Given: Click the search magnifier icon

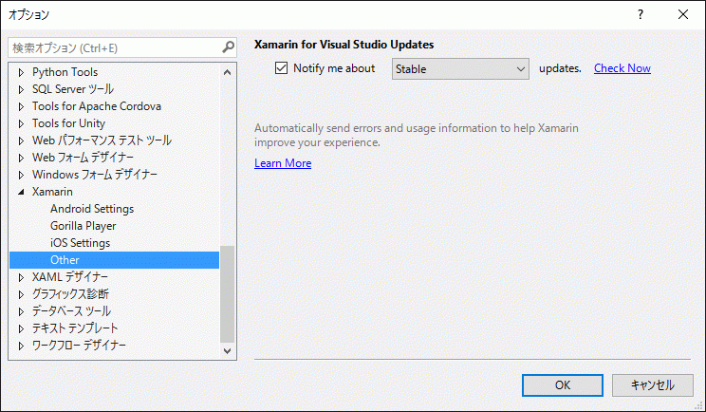Looking at the screenshot, I should click(x=229, y=47).
